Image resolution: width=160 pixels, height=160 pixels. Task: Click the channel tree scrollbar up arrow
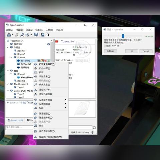pyautogui.click(x=52, y=41)
